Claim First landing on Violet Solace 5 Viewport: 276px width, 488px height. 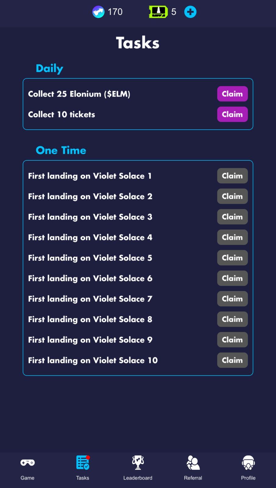coord(232,258)
